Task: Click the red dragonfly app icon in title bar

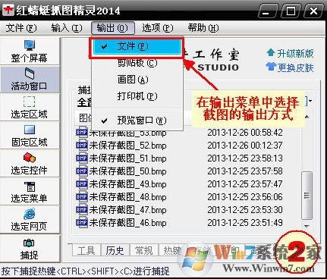Action: [8, 10]
